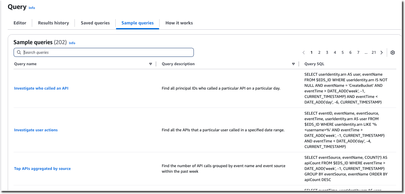Click the magnifier icon in the search box
405x194 pixels.
click(x=19, y=52)
